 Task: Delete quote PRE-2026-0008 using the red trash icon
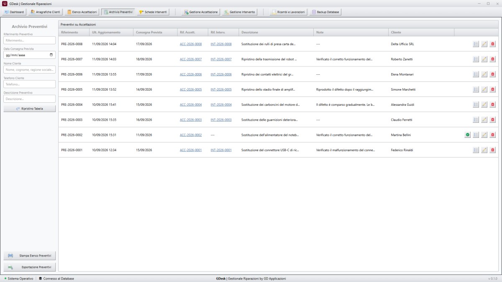click(x=492, y=44)
